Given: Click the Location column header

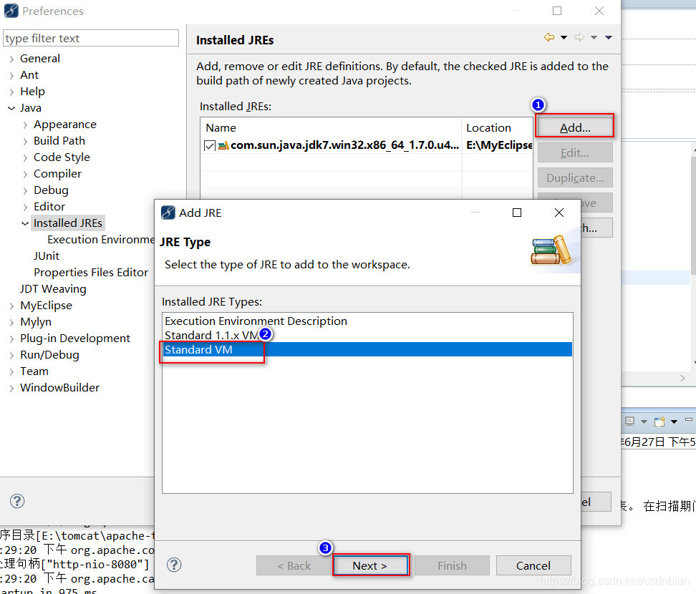Looking at the screenshot, I should pyautogui.click(x=497, y=128).
